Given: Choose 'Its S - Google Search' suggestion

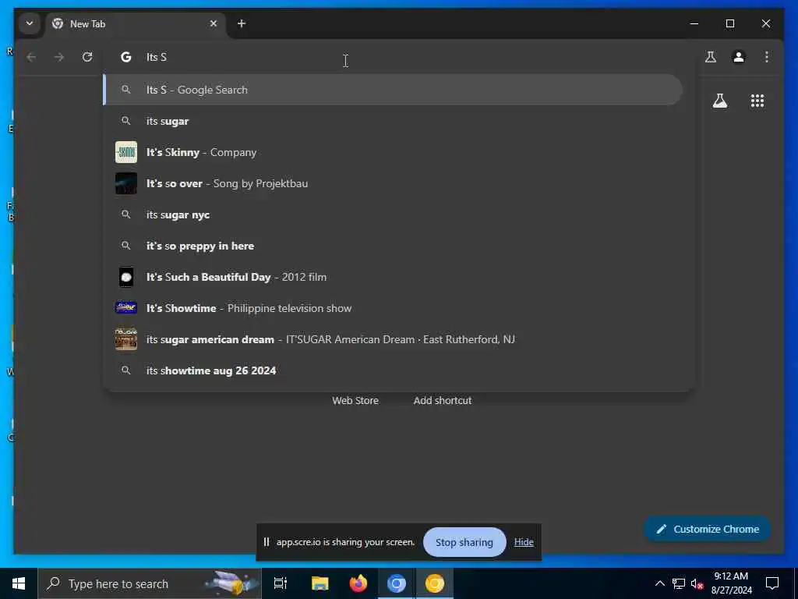Looking at the screenshot, I should pyautogui.click(x=393, y=90).
